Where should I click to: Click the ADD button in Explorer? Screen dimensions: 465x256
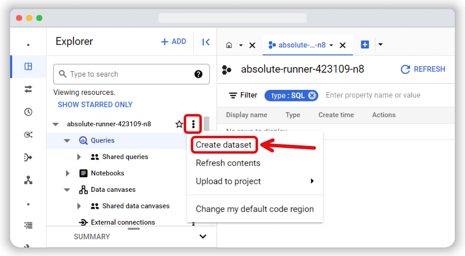(174, 41)
